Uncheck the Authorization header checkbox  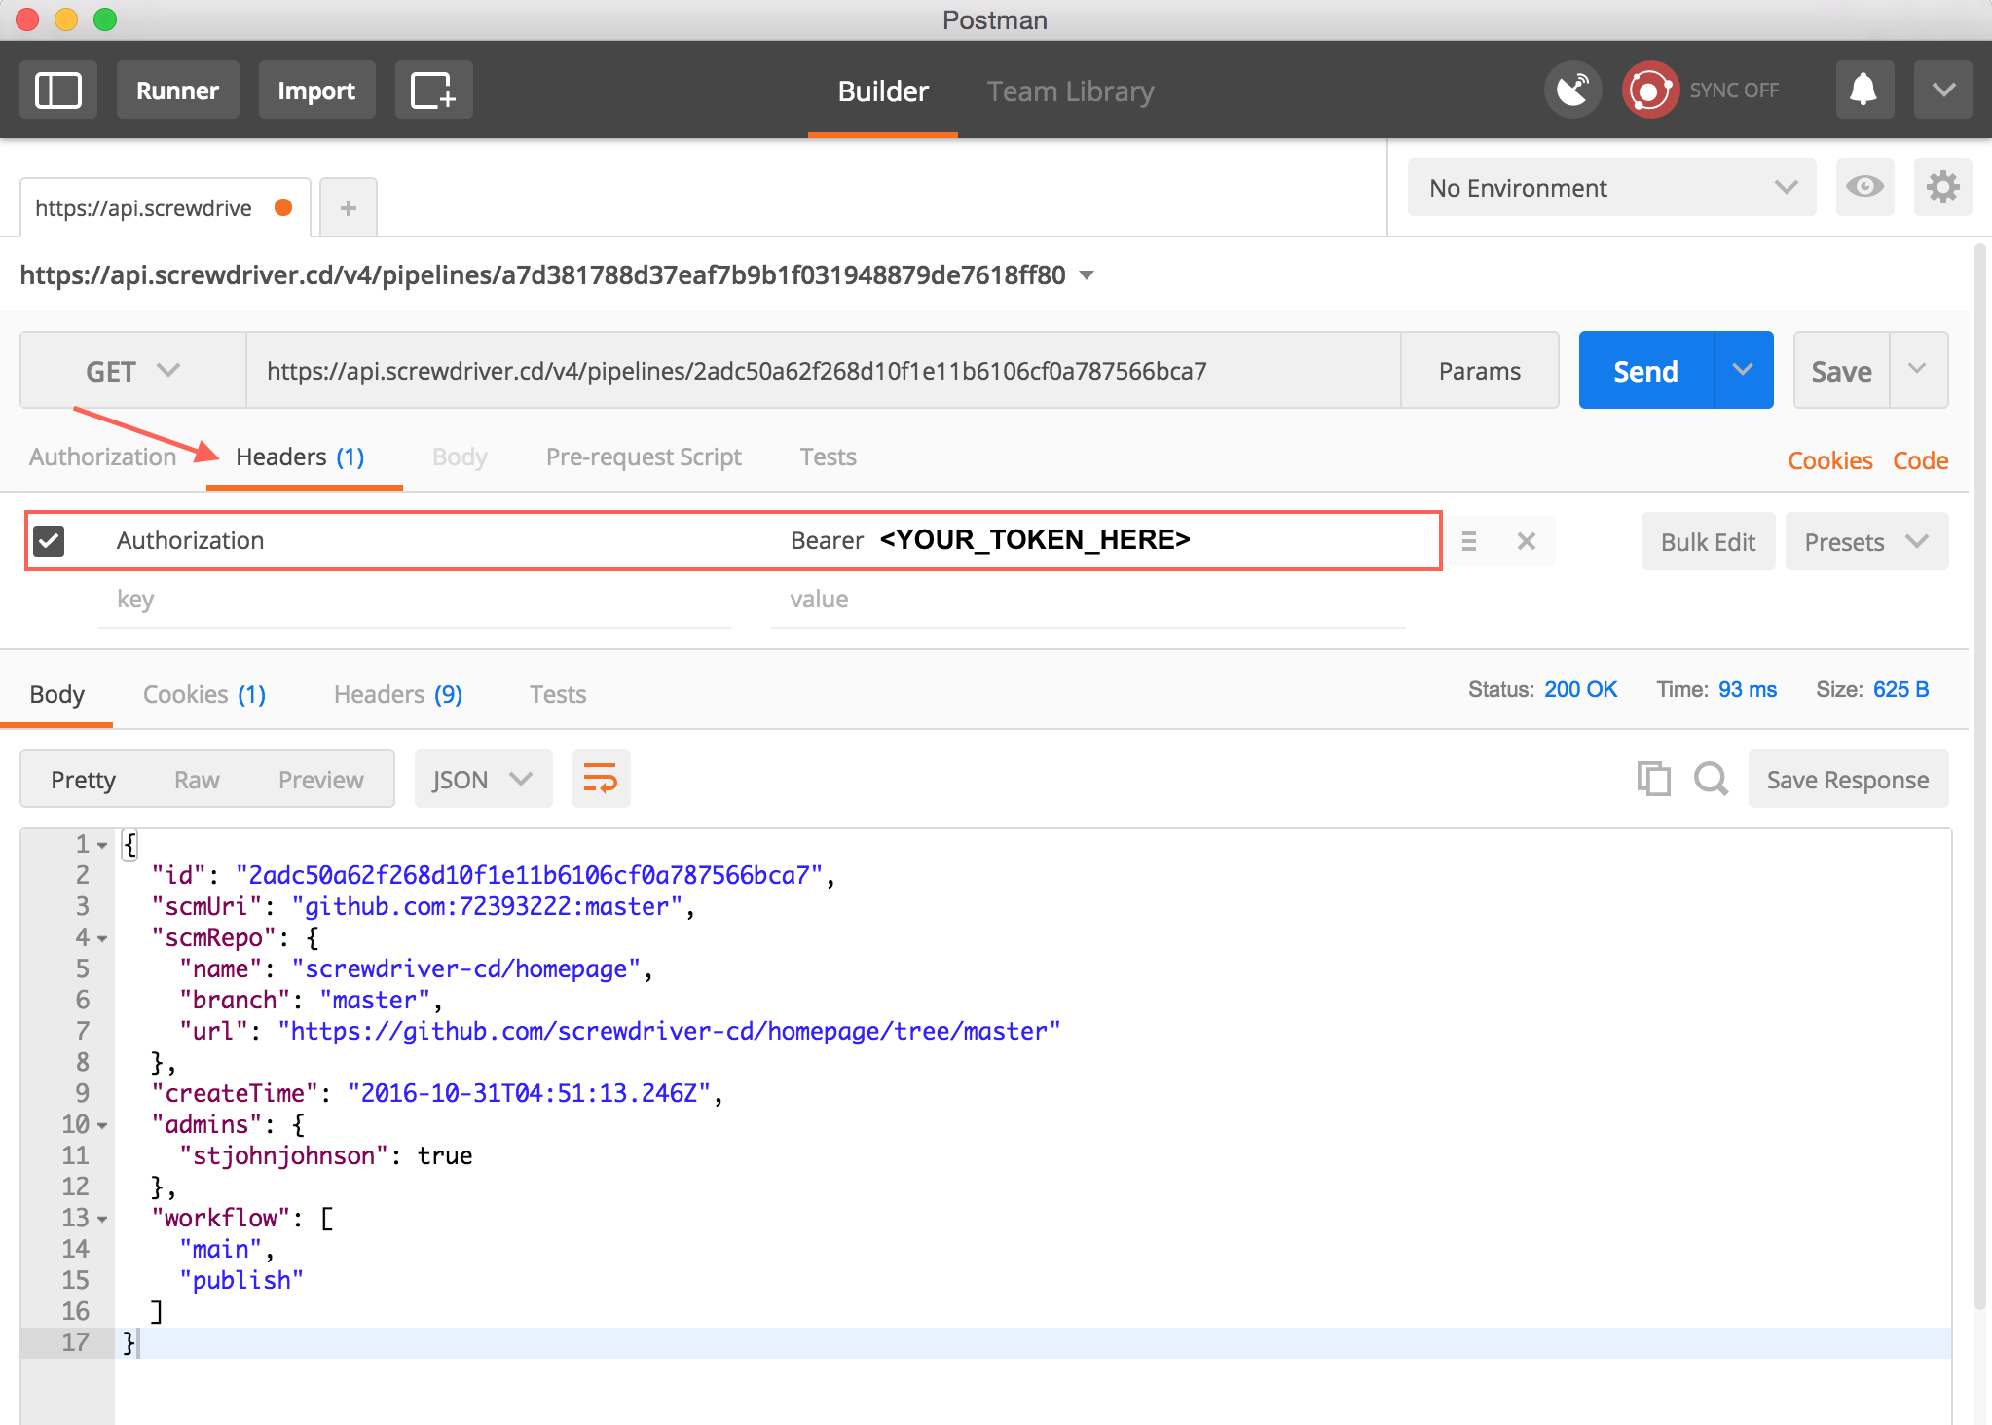49,541
